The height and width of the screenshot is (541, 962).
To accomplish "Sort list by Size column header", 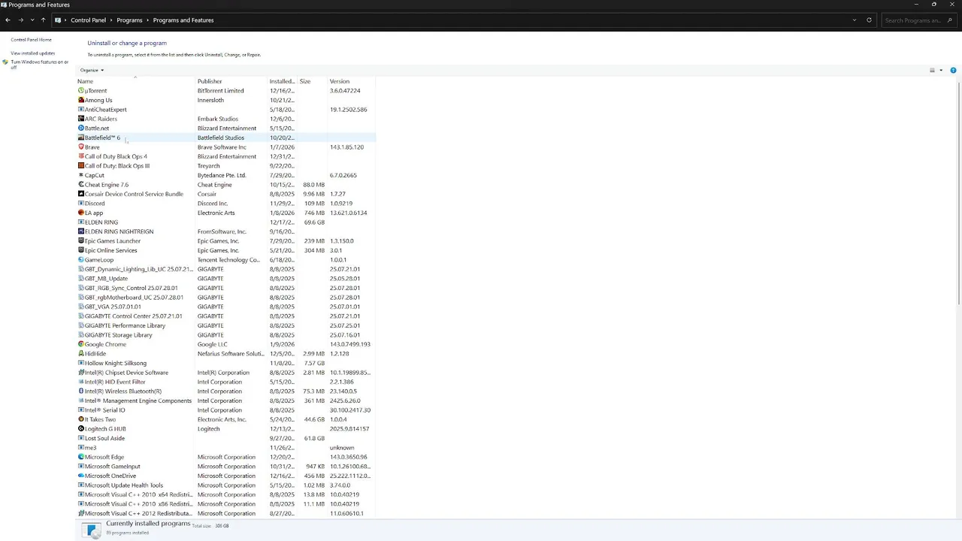I will tap(305, 81).
